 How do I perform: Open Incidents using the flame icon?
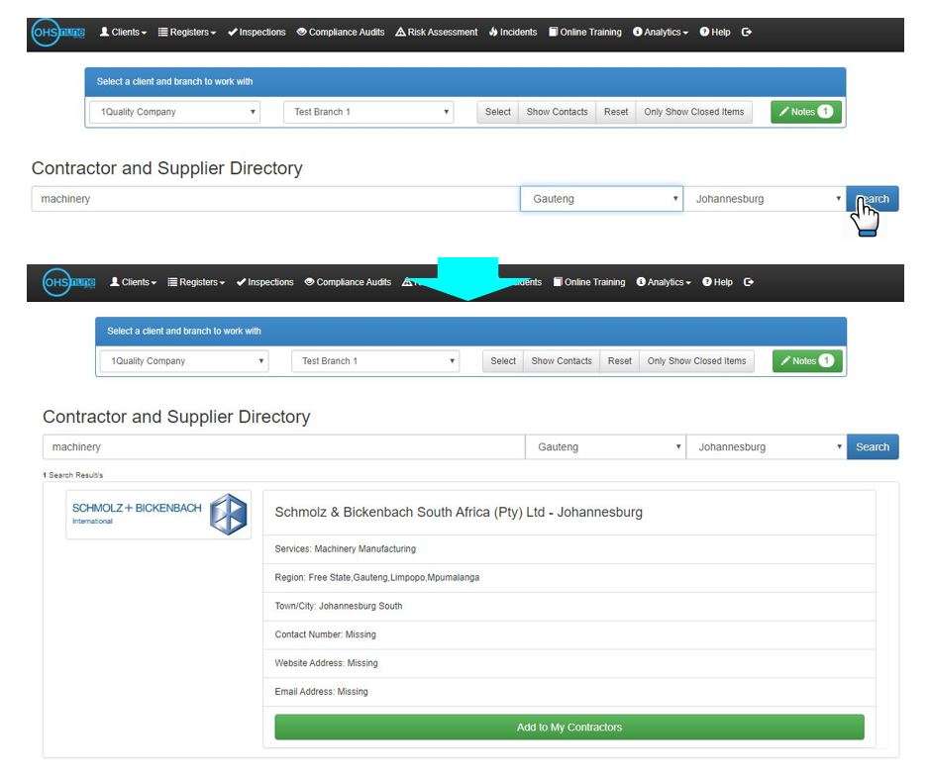coord(491,31)
